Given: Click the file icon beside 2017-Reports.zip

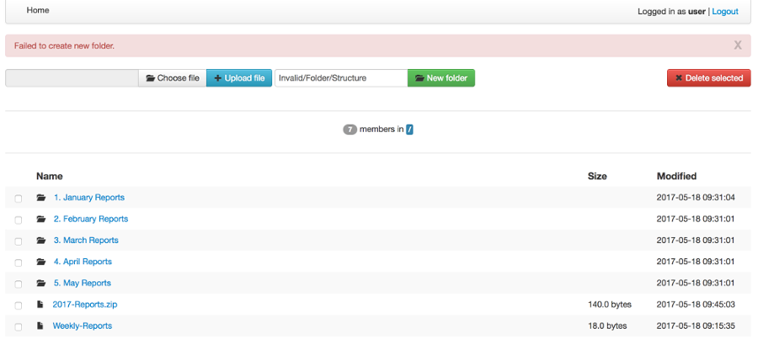Looking at the screenshot, I should pyautogui.click(x=40, y=305).
